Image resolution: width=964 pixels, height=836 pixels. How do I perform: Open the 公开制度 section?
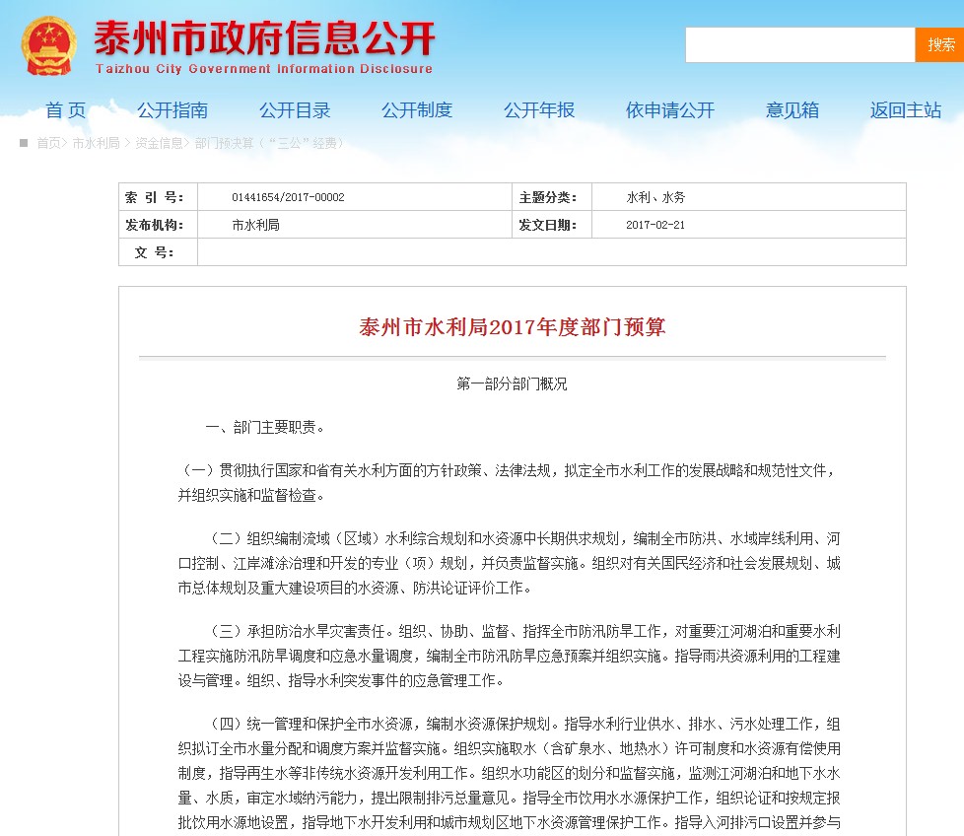417,110
